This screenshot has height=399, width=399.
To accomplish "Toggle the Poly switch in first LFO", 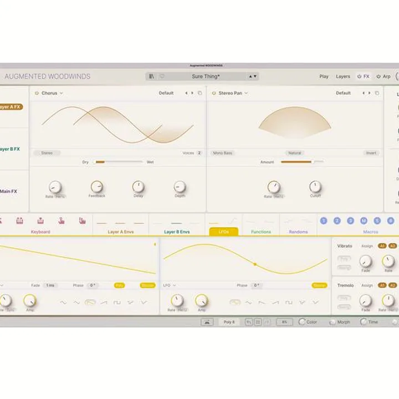I will coord(119,285).
